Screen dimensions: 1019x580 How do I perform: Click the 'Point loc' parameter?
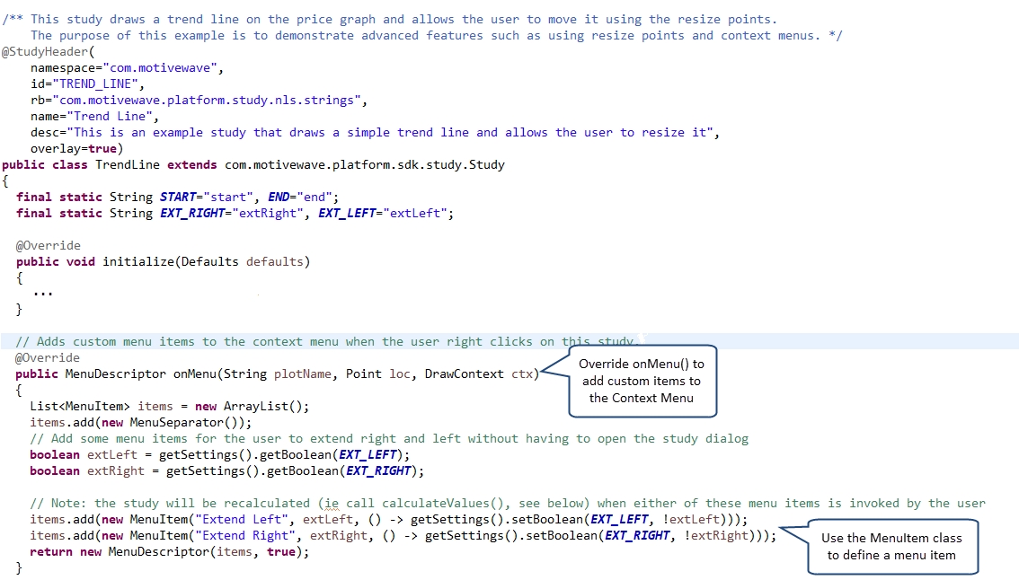click(x=378, y=374)
